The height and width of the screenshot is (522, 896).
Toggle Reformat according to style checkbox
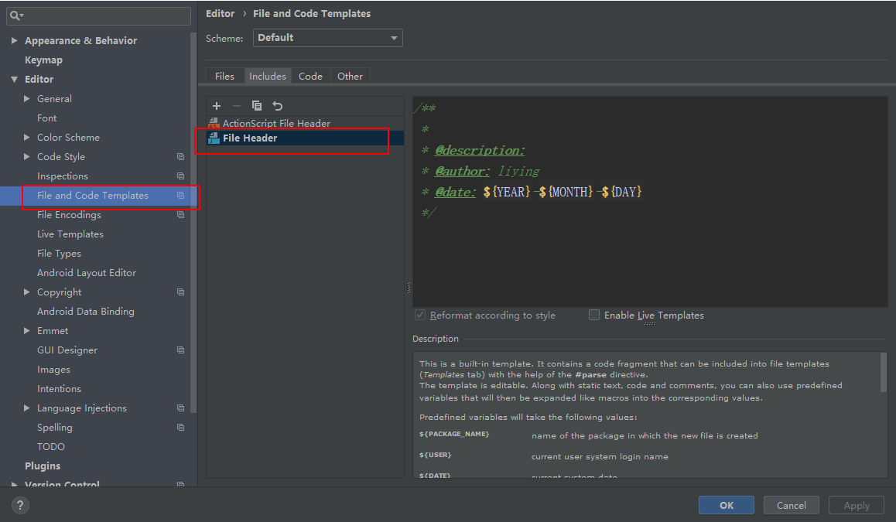click(x=420, y=315)
